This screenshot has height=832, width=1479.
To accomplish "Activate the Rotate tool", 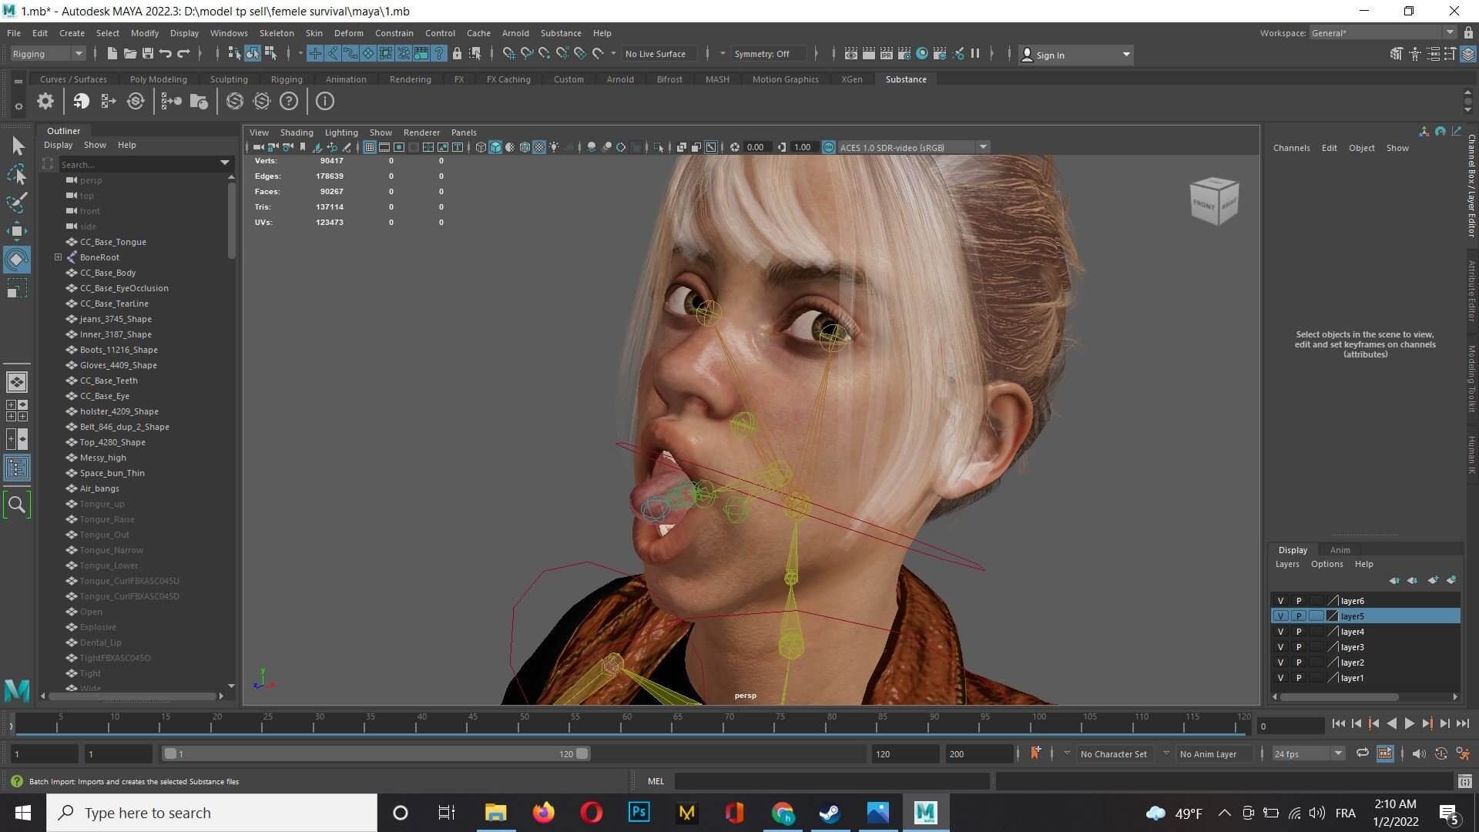I will pos(17,260).
